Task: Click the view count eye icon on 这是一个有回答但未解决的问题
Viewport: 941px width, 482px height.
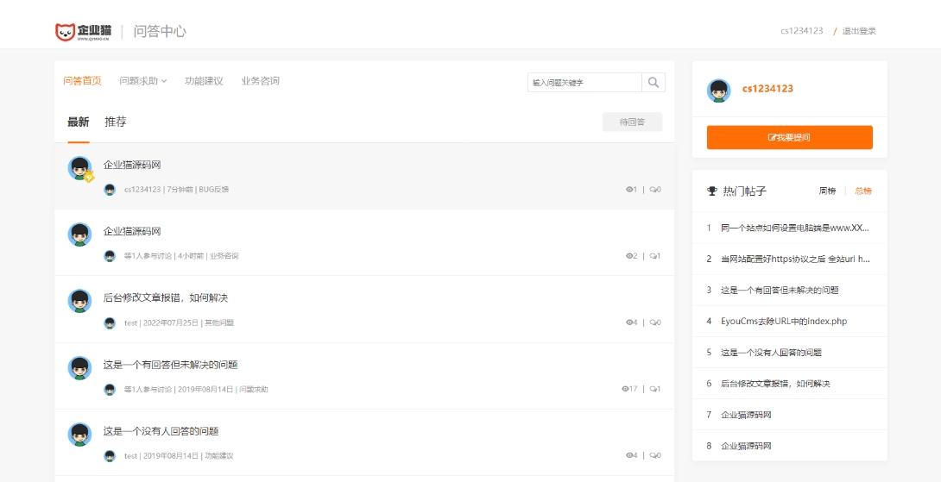Action: 625,389
